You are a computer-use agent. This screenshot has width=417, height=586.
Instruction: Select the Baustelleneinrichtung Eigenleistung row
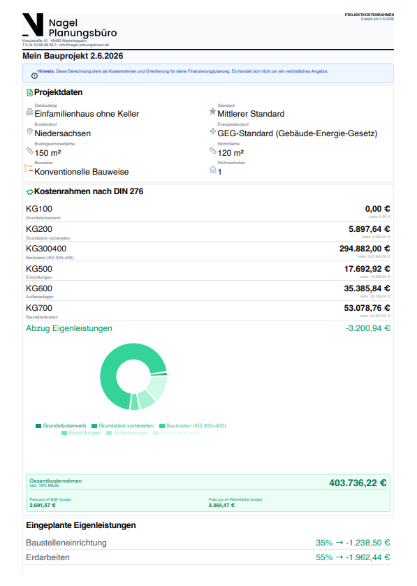point(207,543)
